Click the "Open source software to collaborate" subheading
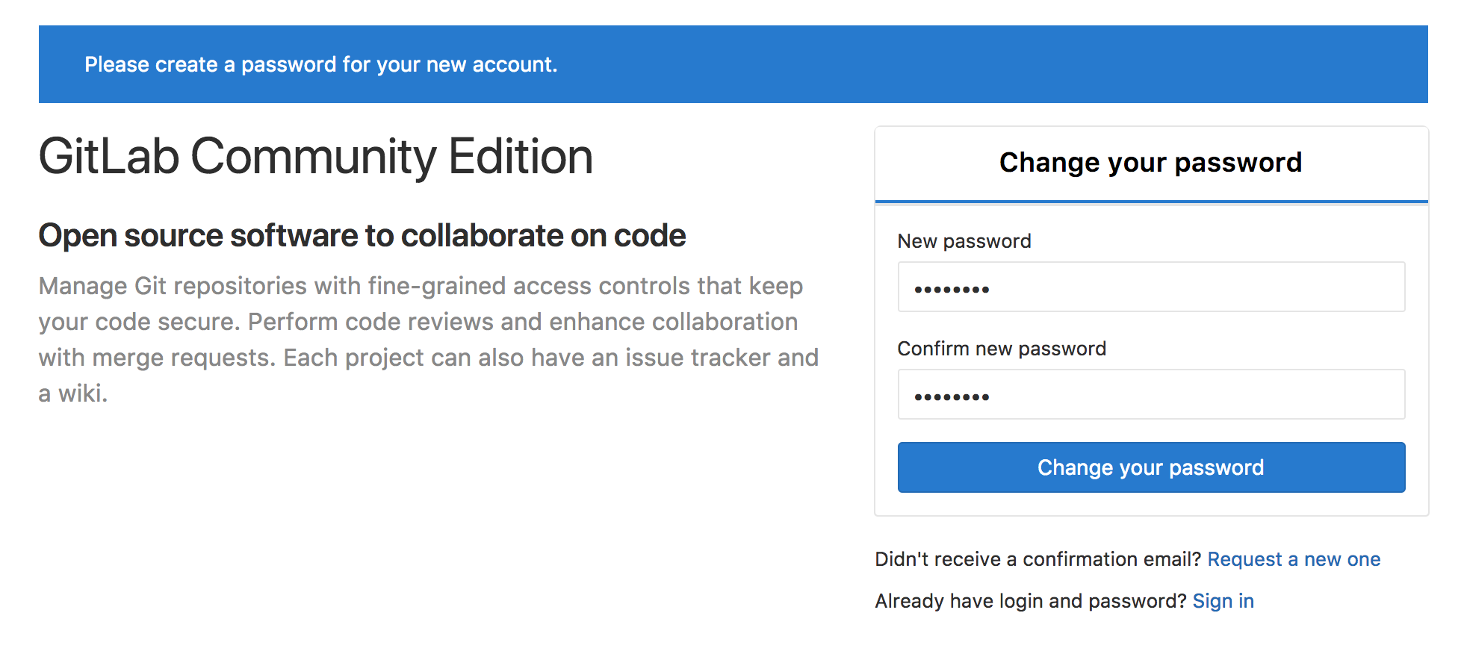 pos(362,236)
